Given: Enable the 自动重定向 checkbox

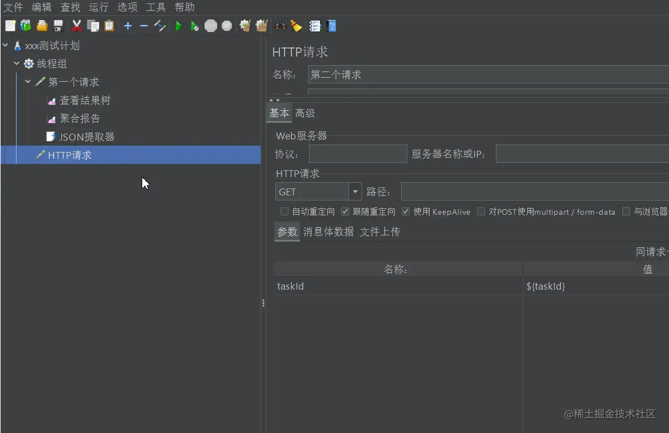Looking at the screenshot, I should tap(284, 211).
